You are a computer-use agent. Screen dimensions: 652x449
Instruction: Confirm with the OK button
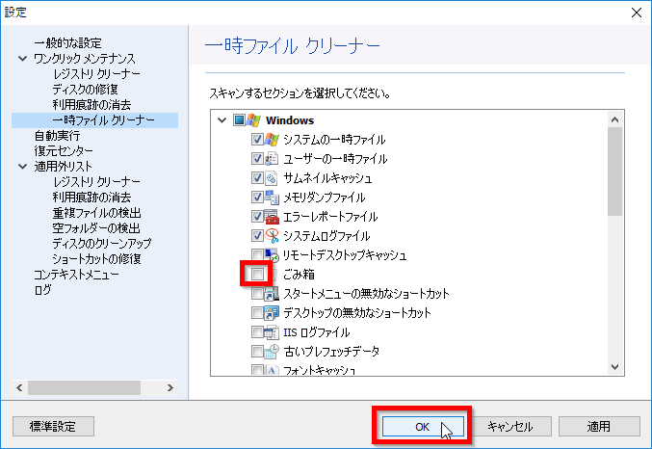[423, 427]
